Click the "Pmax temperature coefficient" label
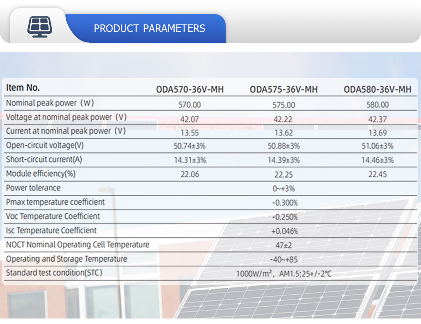421x324 pixels. pos(55,202)
